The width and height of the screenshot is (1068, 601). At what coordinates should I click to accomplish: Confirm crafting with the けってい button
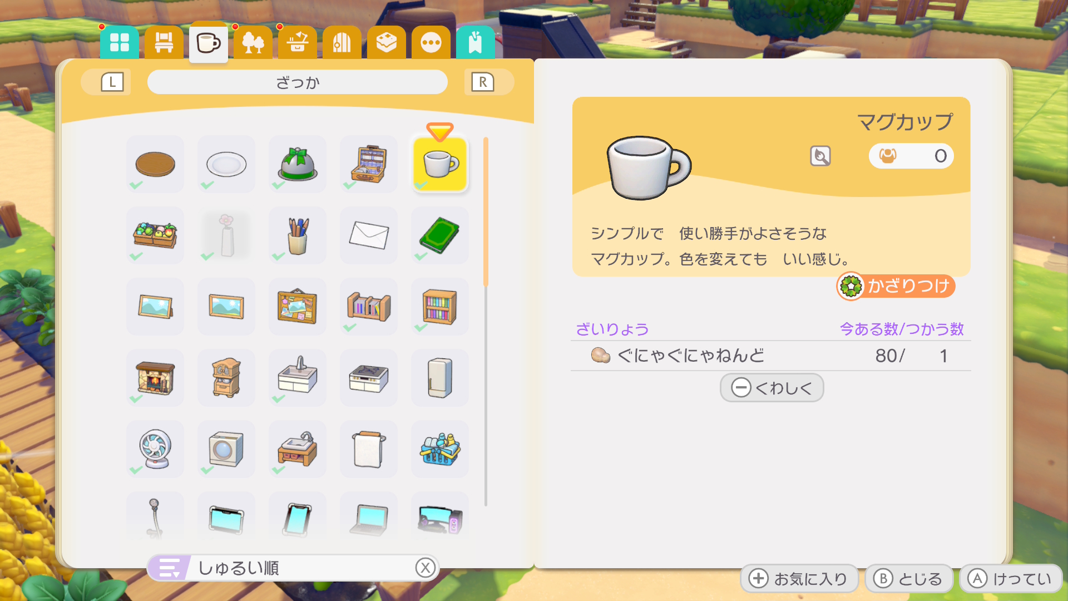pyautogui.click(x=1011, y=579)
